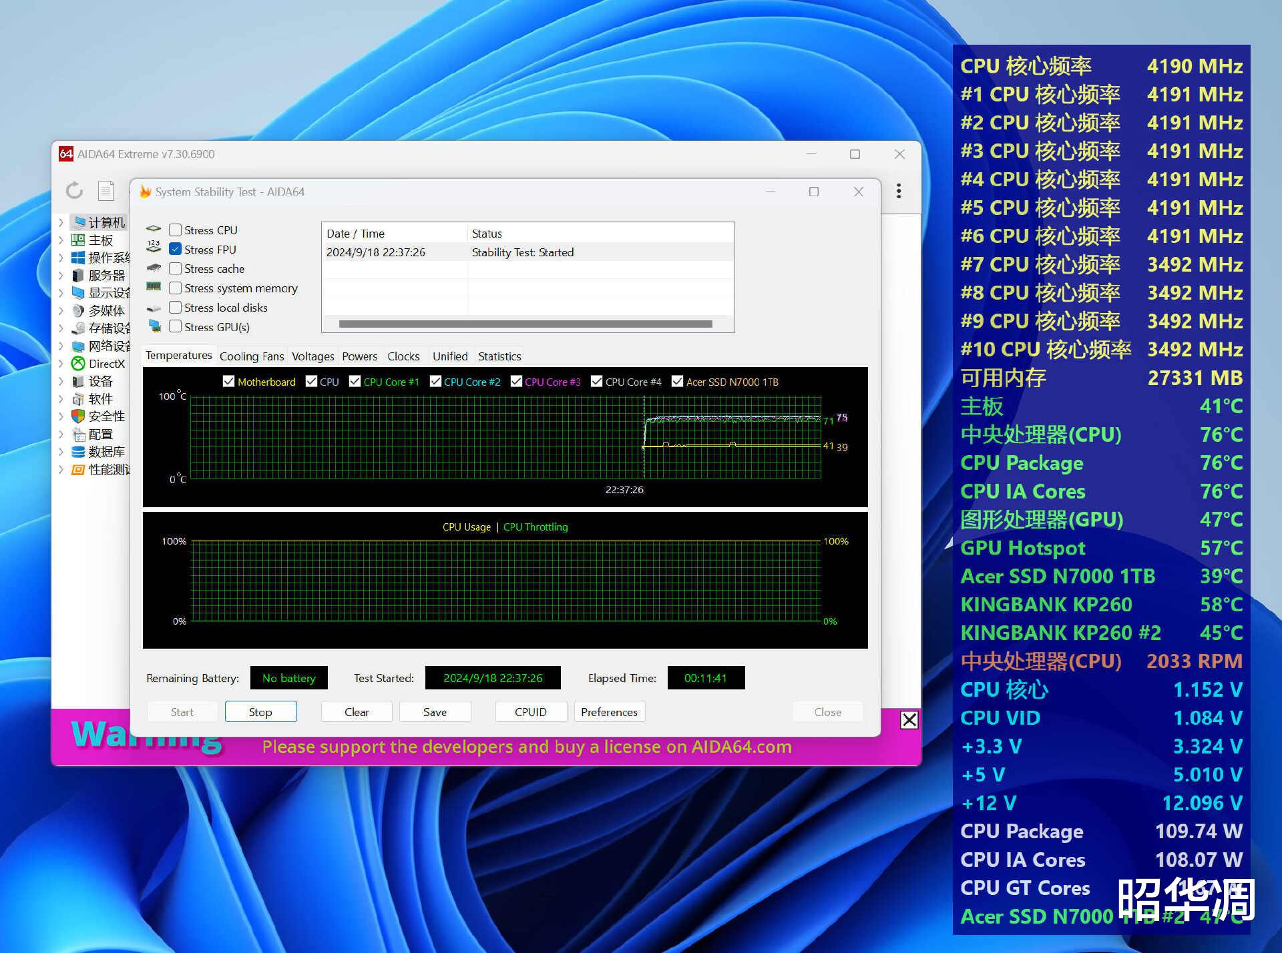
Task: Click the multimedia speaker icon in sidebar
Action: click(78, 310)
